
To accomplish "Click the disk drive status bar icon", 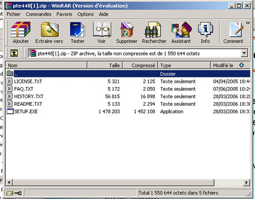I will 9,193.
